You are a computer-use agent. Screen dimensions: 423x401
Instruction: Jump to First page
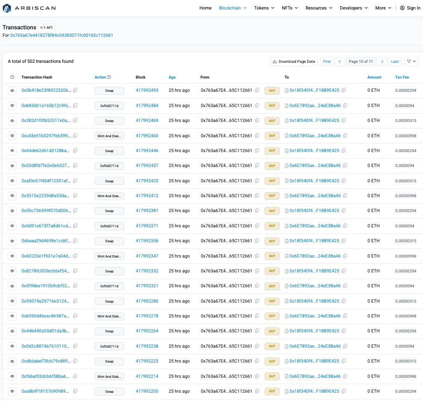[x=327, y=62]
